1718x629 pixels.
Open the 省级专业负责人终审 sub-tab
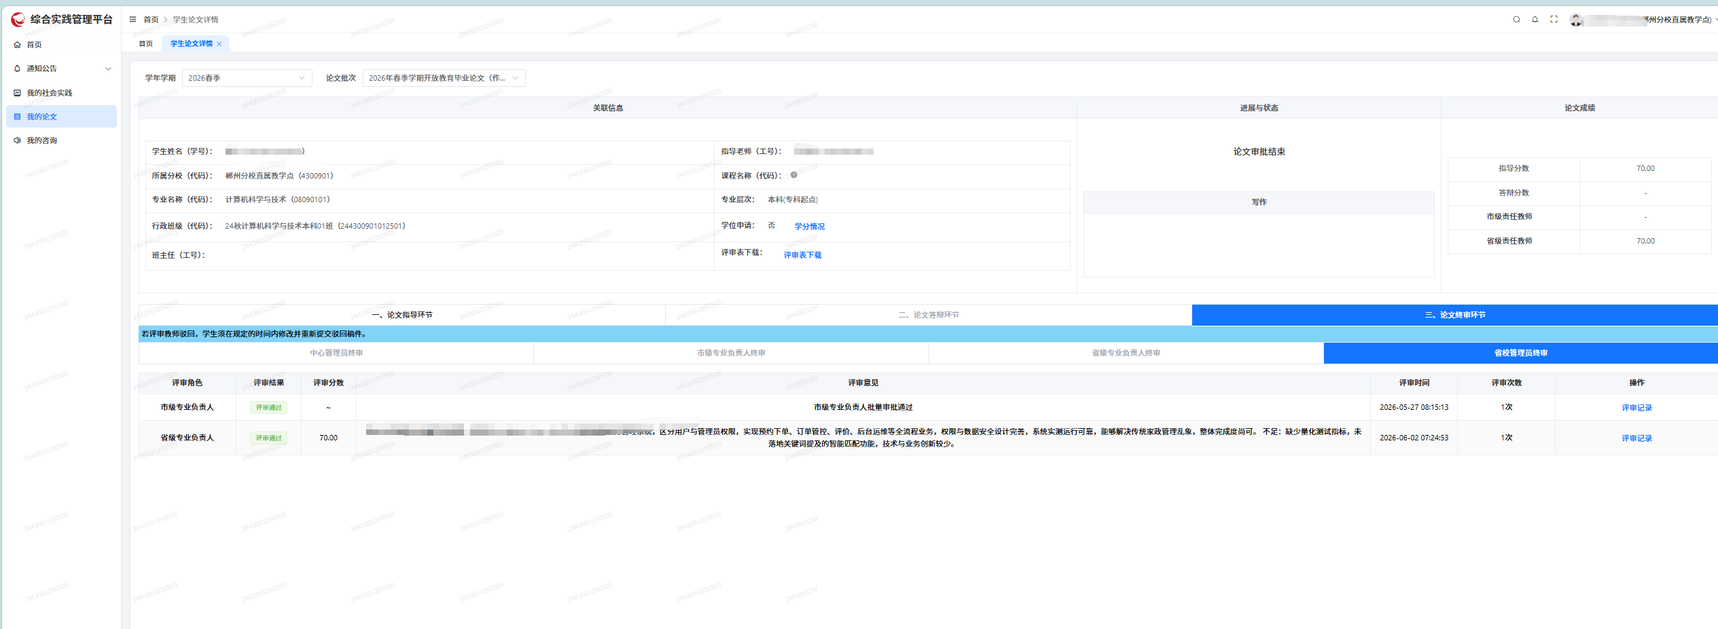(1126, 353)
